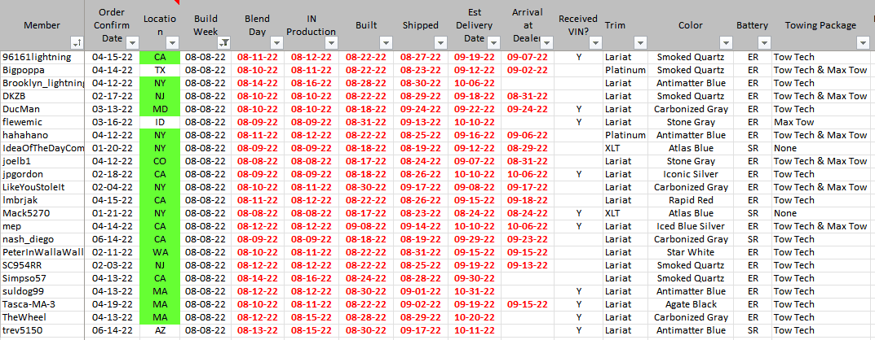
Task: Open the Towing Package filter dropdown
Action: (863, 42)
